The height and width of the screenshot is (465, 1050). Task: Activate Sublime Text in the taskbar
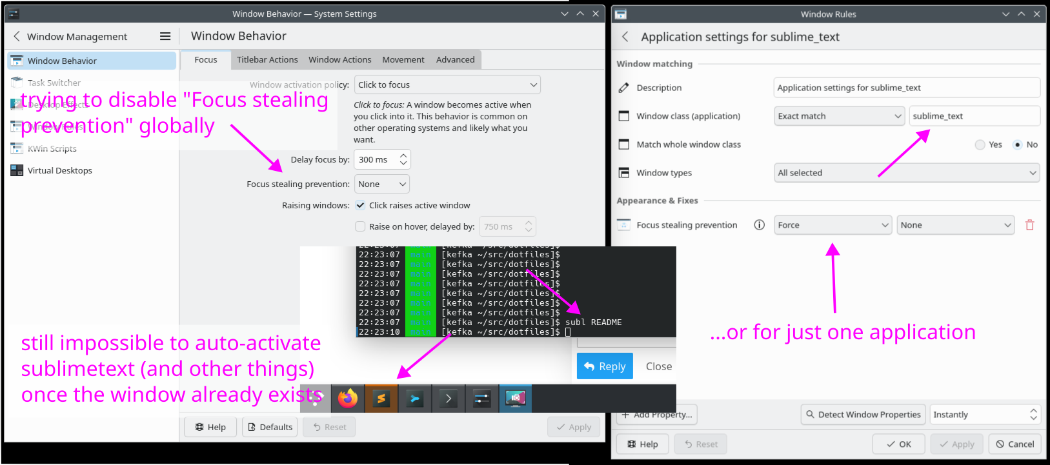(381, 399)
